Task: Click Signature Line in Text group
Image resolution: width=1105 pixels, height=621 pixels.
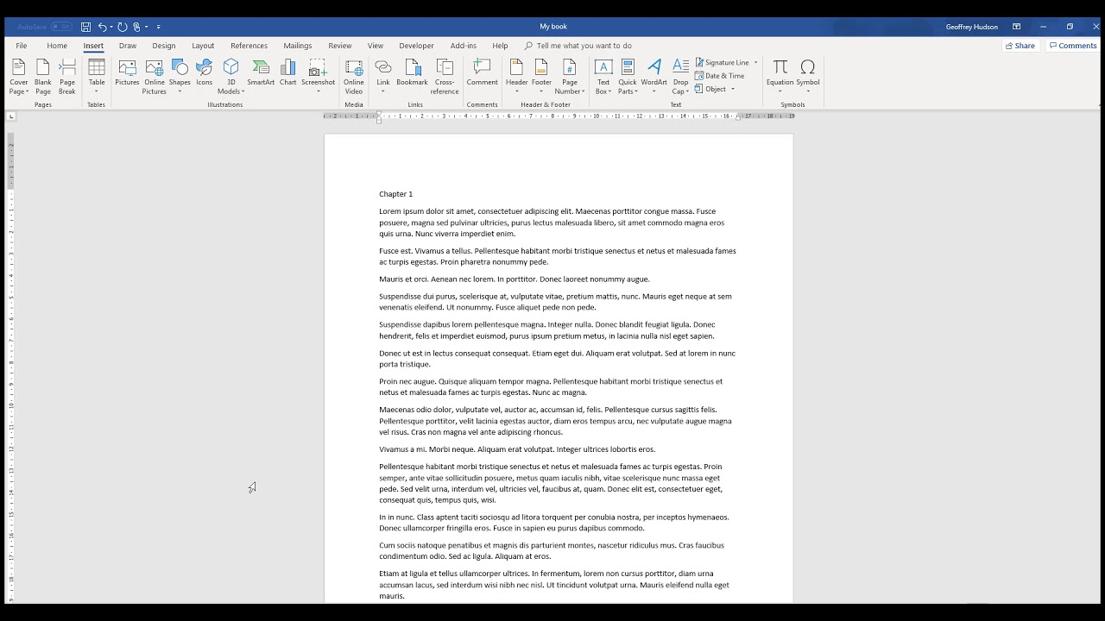Action: [723, 62]
